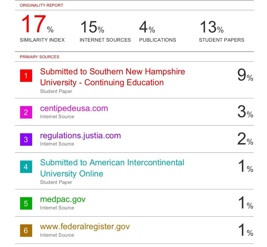The image size is (267, 247).
Task: Open American Intercontinental University Online source
Action: [x=112, y=168]
